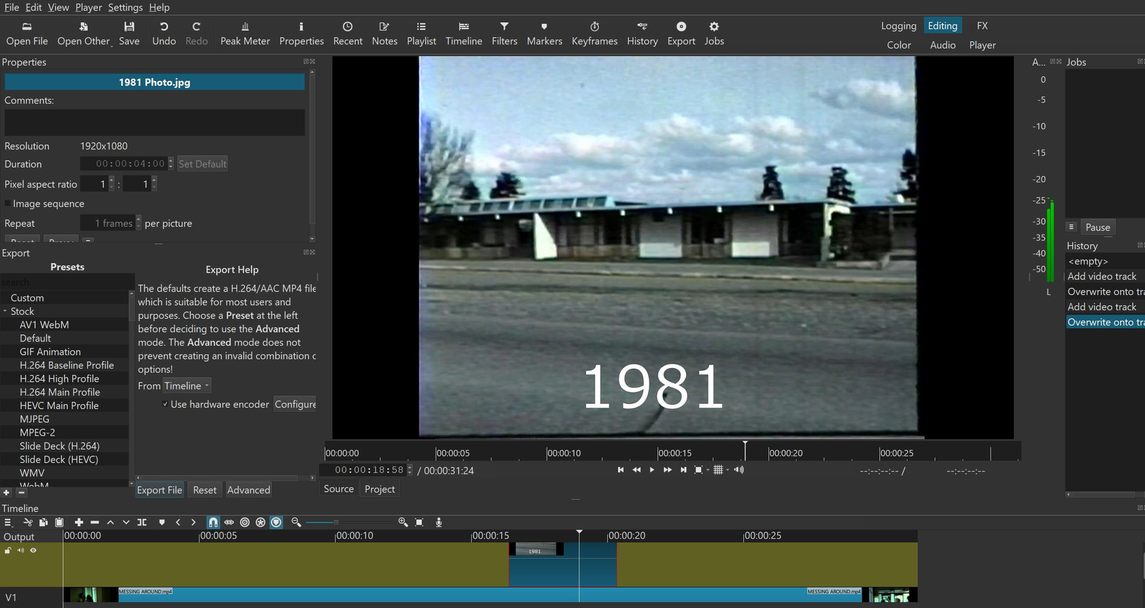Open the Keyframes panel
Image resolution: width=1145 pixels, height=608 pixels.
(595, 34)
